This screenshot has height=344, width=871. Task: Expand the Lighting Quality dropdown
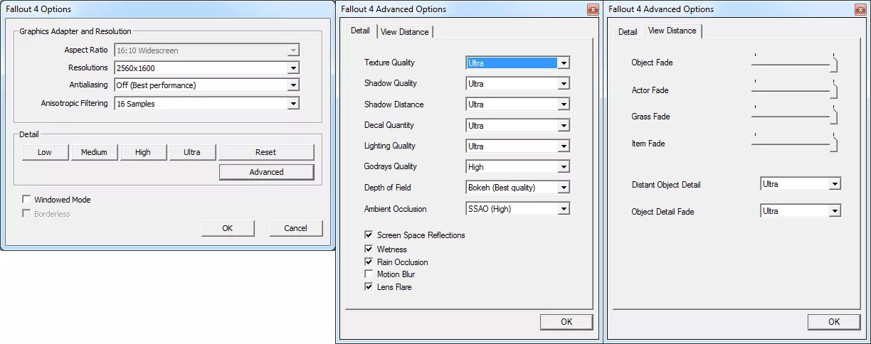point(518,146)
